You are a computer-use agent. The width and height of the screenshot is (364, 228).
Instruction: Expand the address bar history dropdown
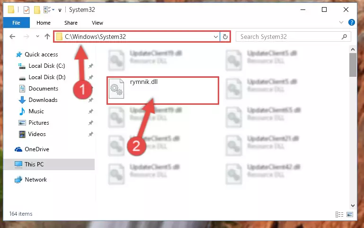215,36
